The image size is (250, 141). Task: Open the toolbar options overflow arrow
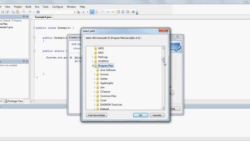click(x=137, y=13)
